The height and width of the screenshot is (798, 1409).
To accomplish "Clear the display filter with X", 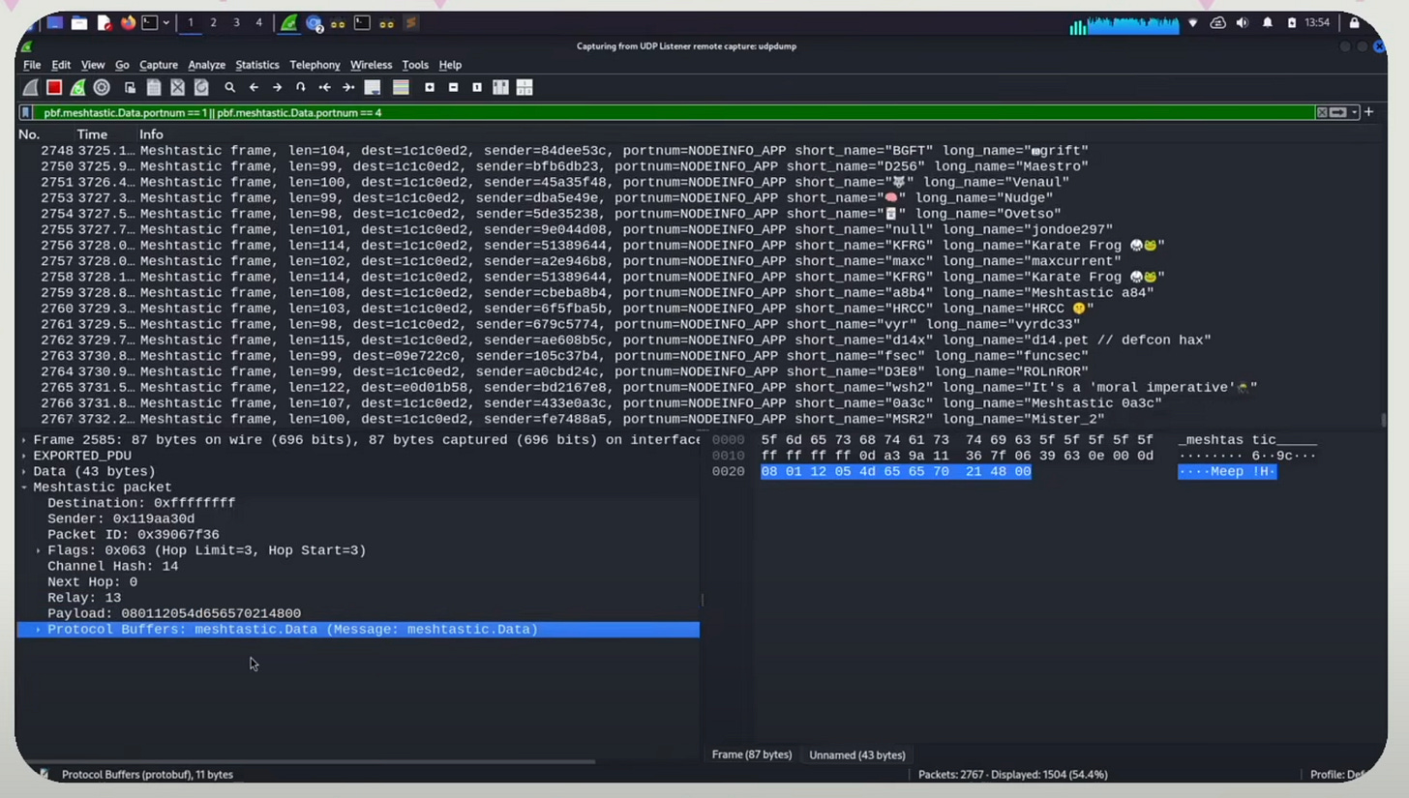I will click(x=1322, y=113).
